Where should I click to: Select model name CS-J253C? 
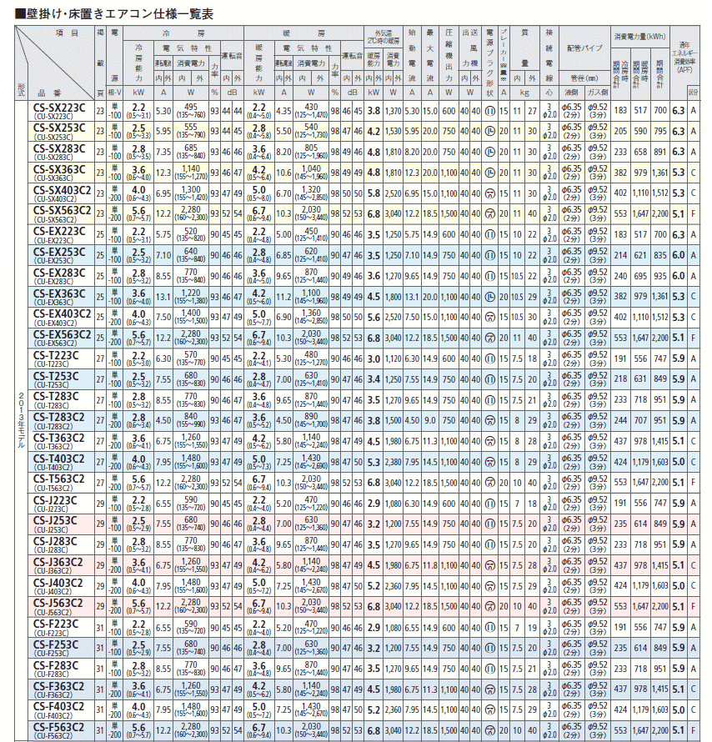pos(55,520)
